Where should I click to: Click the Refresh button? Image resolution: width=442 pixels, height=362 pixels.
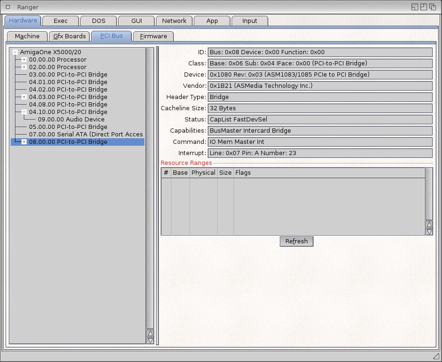point(296,241)
